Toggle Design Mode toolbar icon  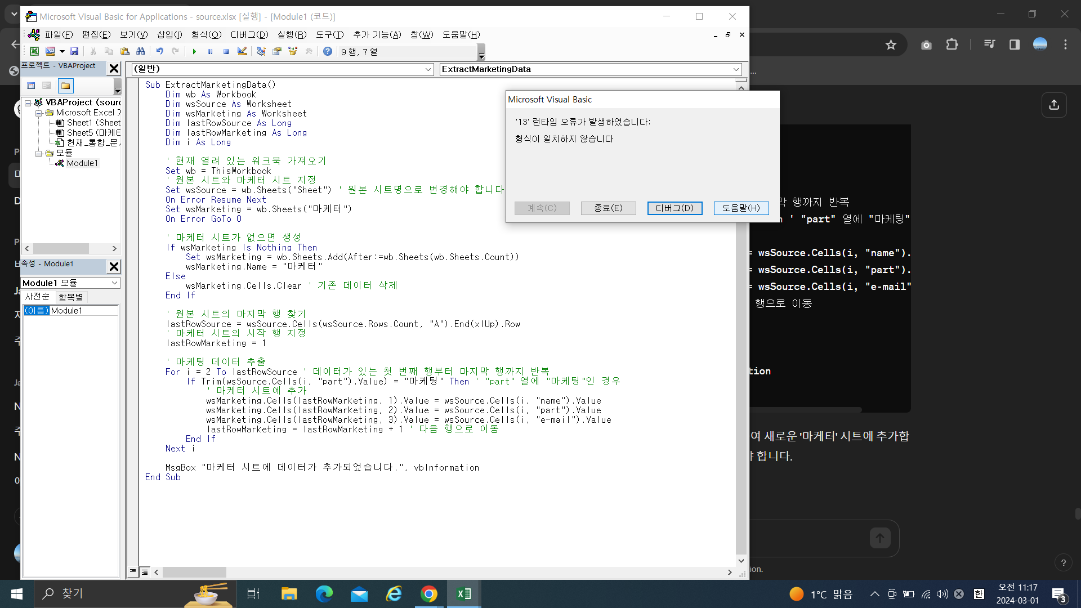pyautogui.click(x=242, y=51)
